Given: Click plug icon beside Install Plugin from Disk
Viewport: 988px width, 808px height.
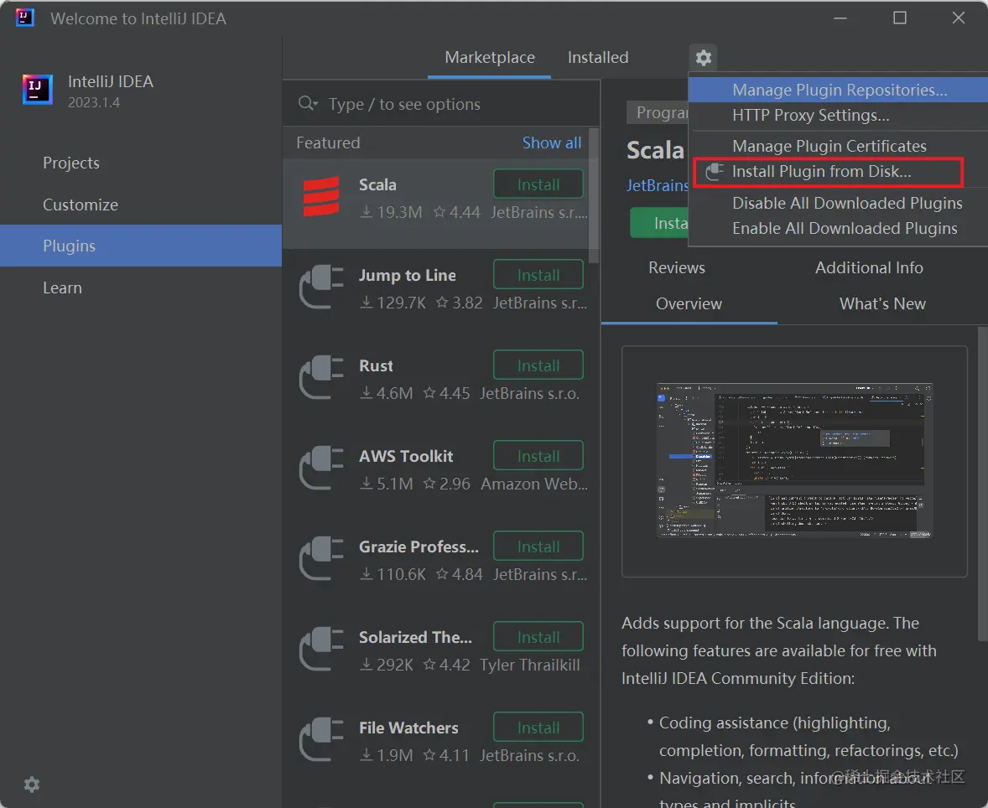Looking at the screenshot, I should click(715, 171).
